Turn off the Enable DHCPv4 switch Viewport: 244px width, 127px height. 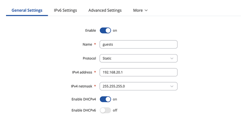pyautogui.click(x=105, y=99)
